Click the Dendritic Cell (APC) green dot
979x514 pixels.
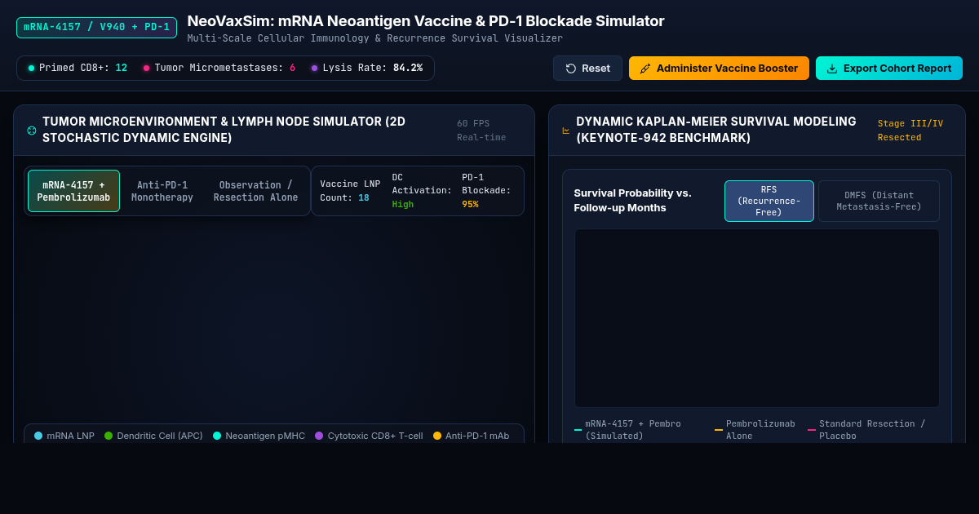(x=109, y=436)
